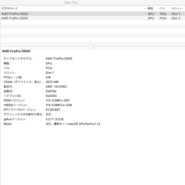Click the VRAM value 3072 MB
Viewport: 185px width, 185px height.
52,82
